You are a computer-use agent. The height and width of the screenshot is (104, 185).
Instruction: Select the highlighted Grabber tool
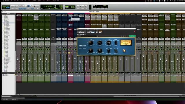[x=29, y=6]
